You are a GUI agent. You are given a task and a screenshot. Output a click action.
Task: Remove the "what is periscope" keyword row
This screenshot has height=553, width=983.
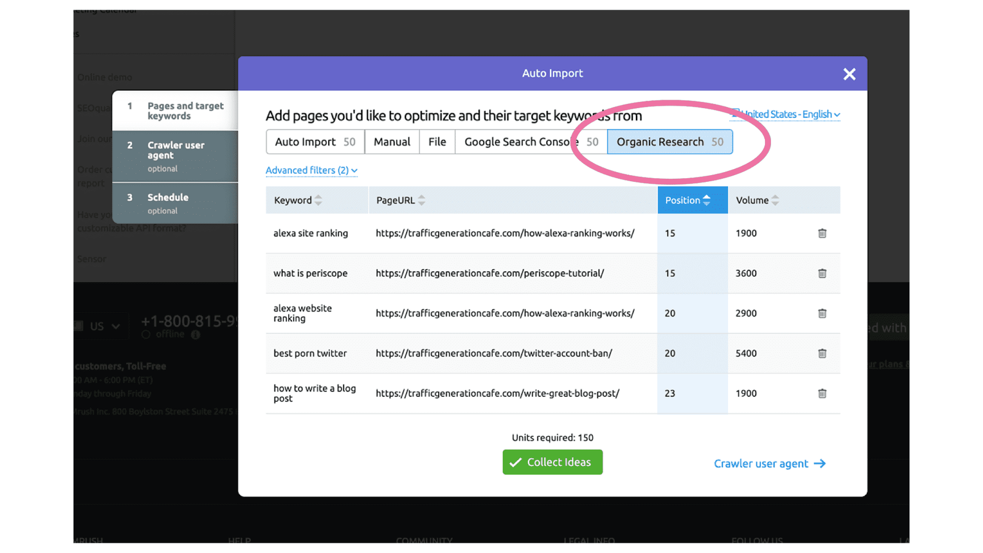click(x=822, y=273)
